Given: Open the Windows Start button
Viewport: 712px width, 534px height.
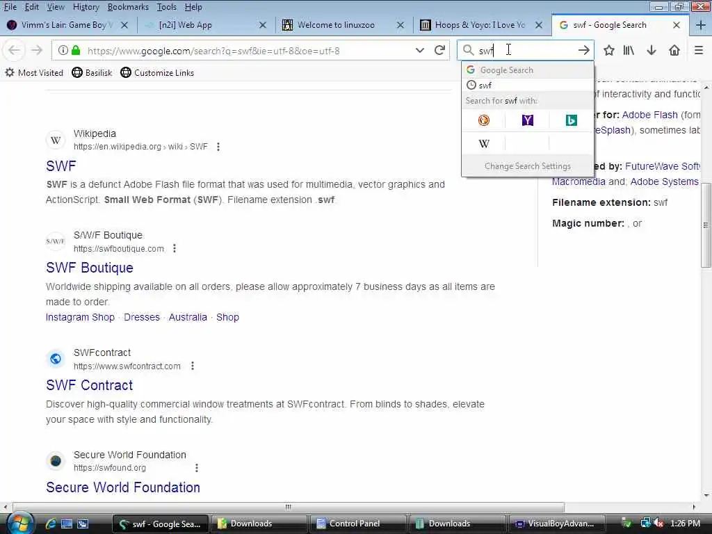Looking at the screenshot, I should coord(19,523).
